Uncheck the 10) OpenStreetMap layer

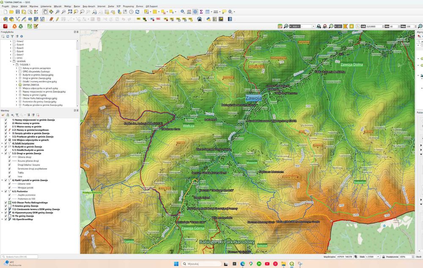(5, 219)
